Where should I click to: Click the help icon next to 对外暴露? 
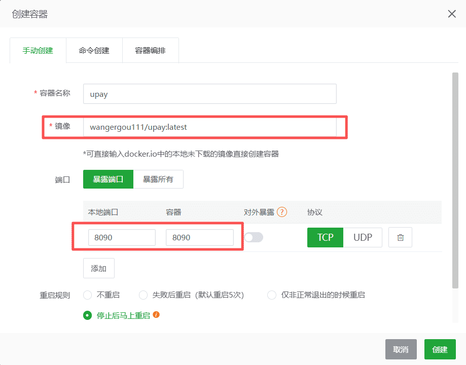tap(282, 212)
